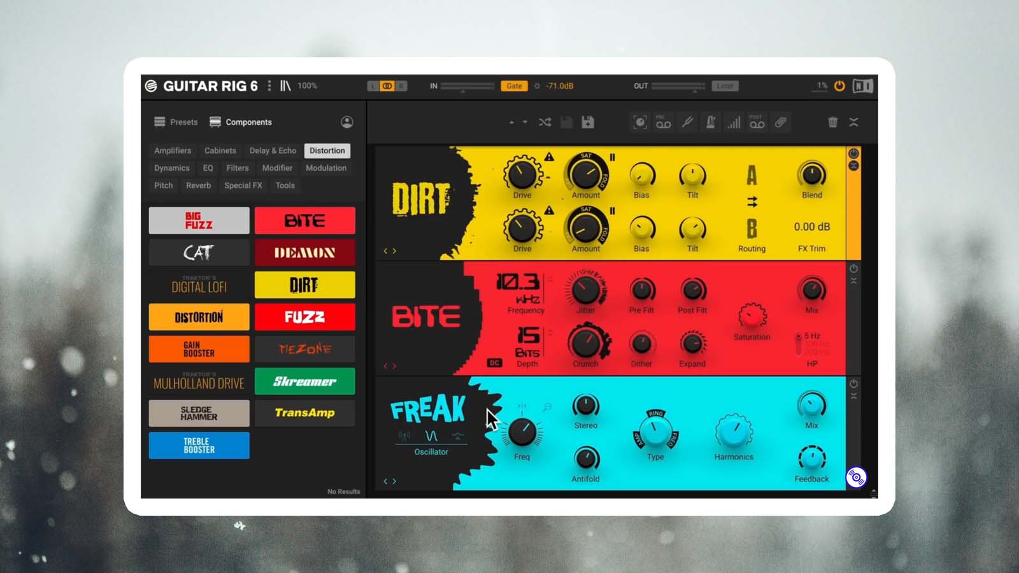The image size is (1019, 573).
Task: Click the Freq magnifier icon in Freak
Action: 547,407
